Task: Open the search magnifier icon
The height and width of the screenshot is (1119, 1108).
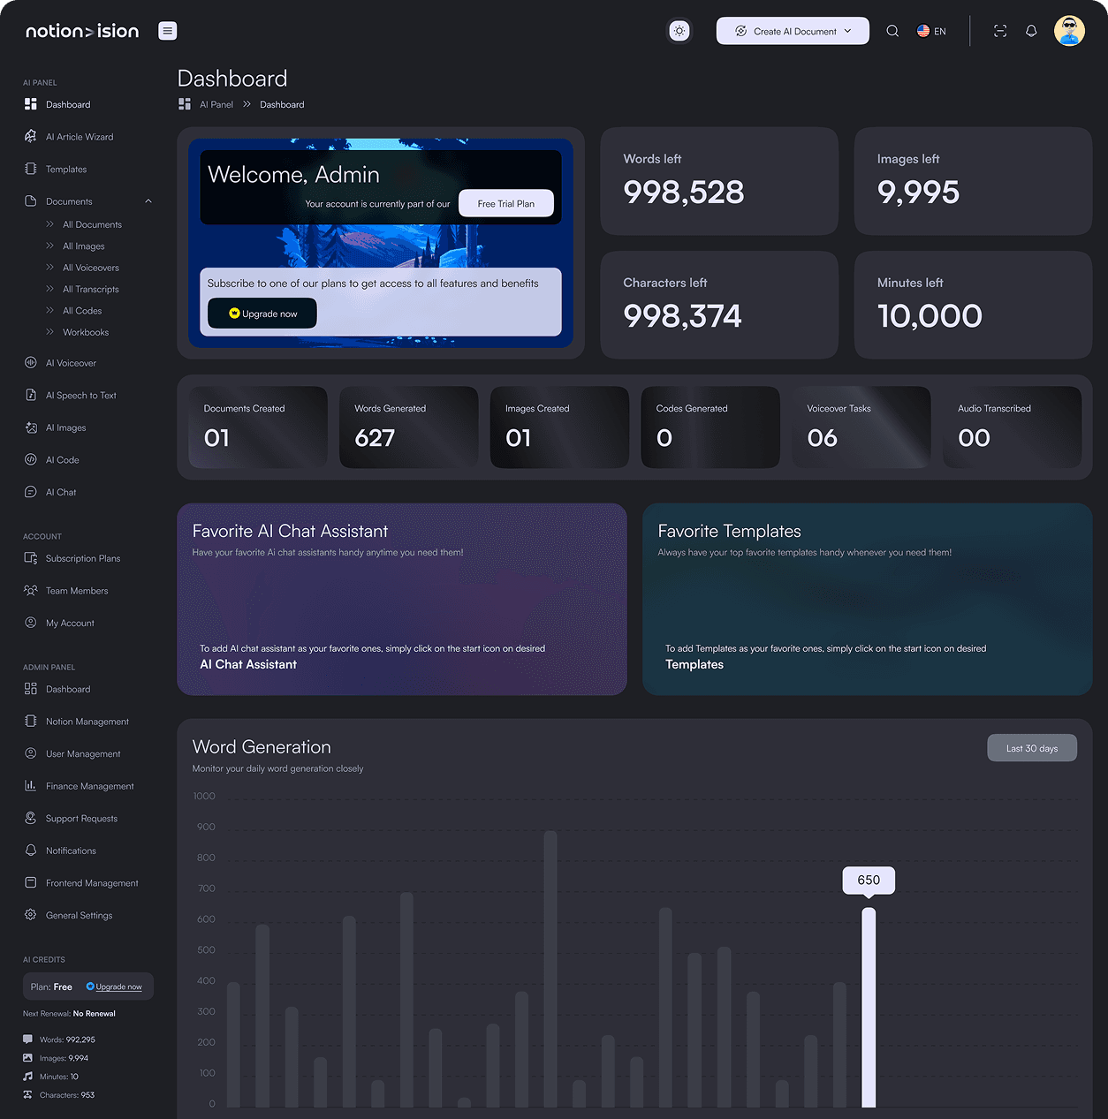Action: coord(892,31)
